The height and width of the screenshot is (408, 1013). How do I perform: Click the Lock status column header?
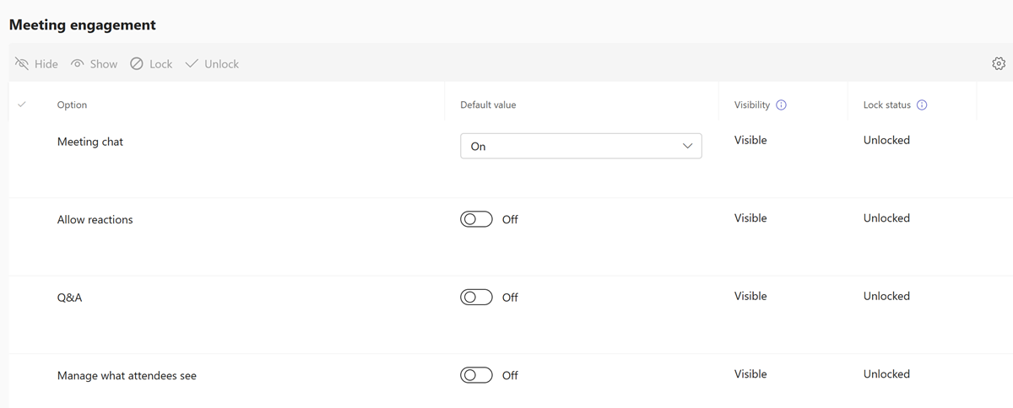(x=886, y=105)
